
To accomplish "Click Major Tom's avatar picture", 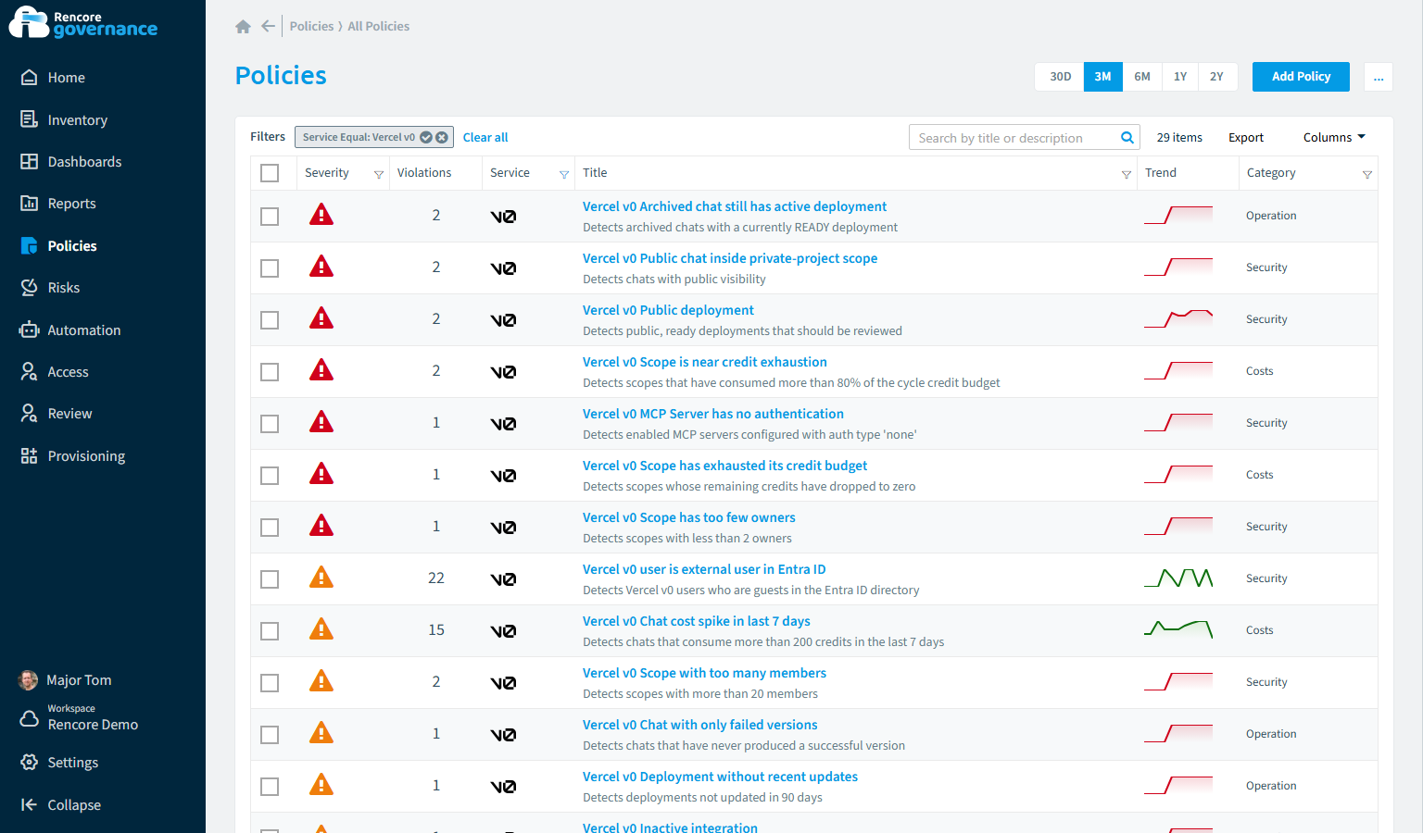I will 29,680.
